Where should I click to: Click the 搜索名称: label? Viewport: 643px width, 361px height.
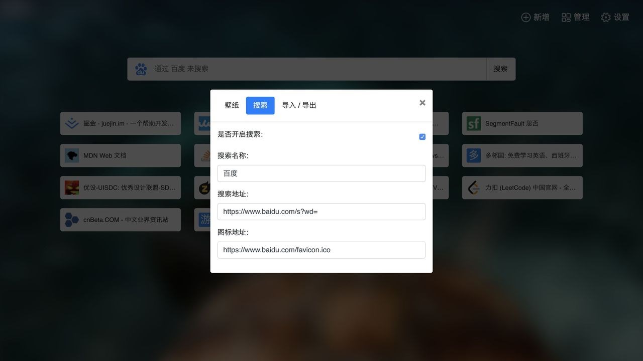[x=233, y=156]
